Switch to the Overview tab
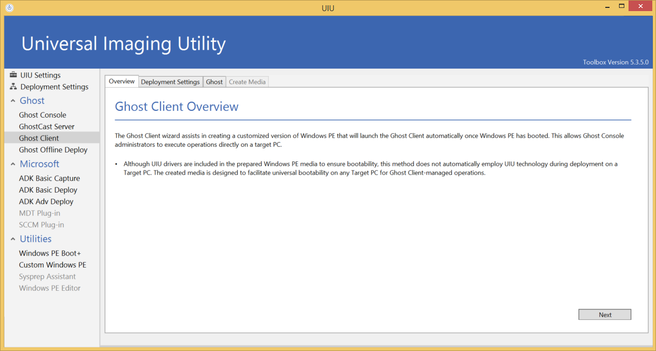This screenshot has height=351, width=656. [122, 81]
